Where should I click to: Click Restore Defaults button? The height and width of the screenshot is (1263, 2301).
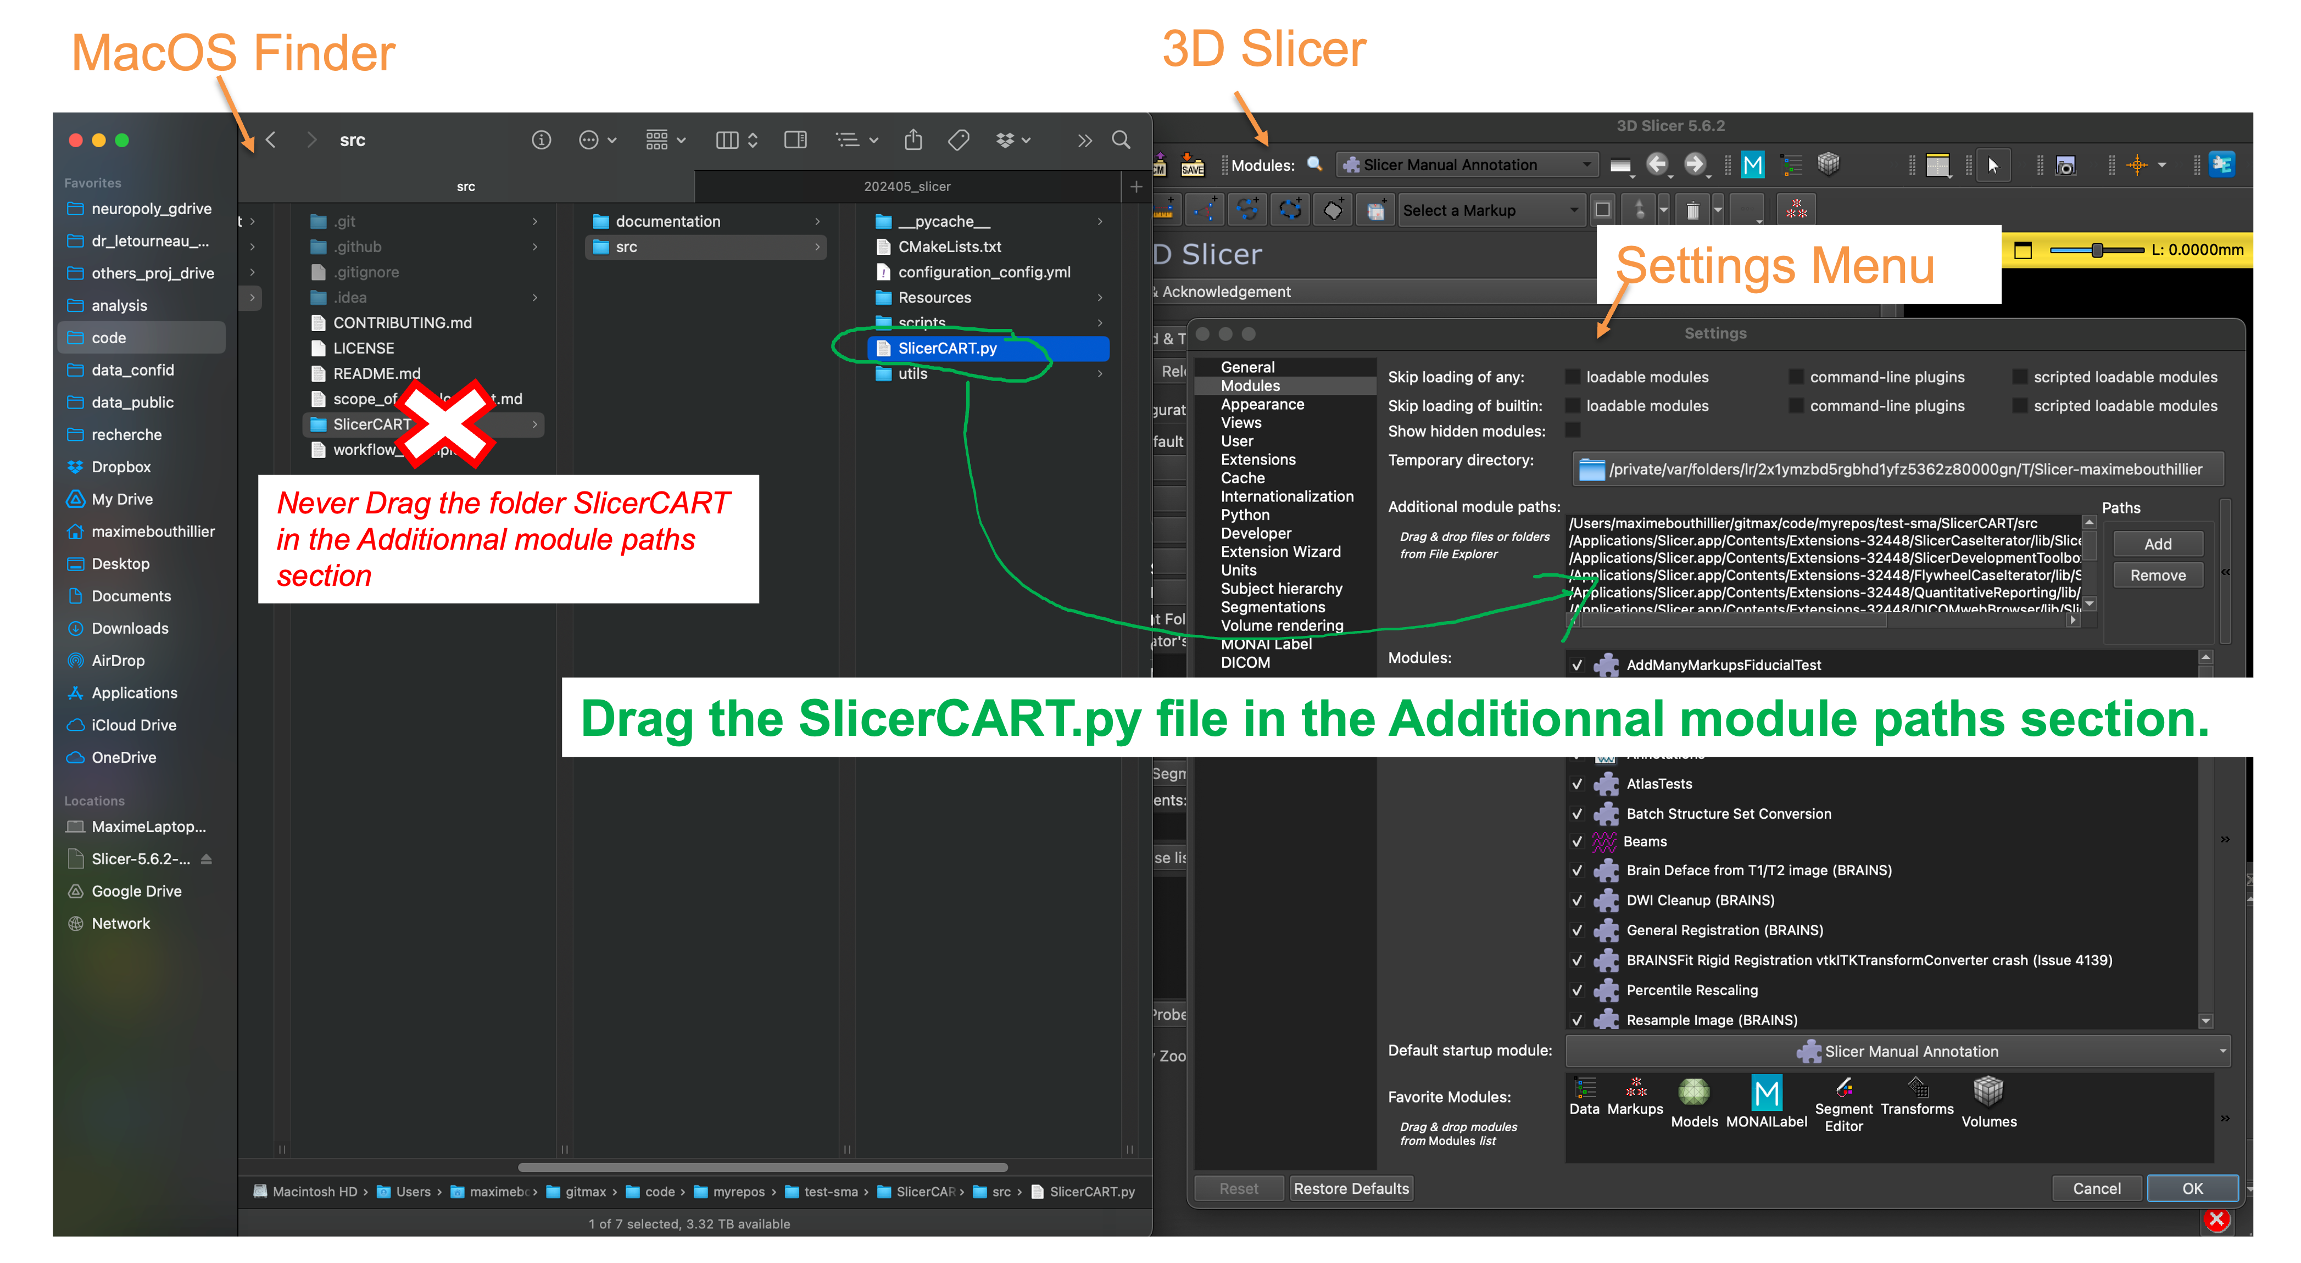pos(1351,1188)
